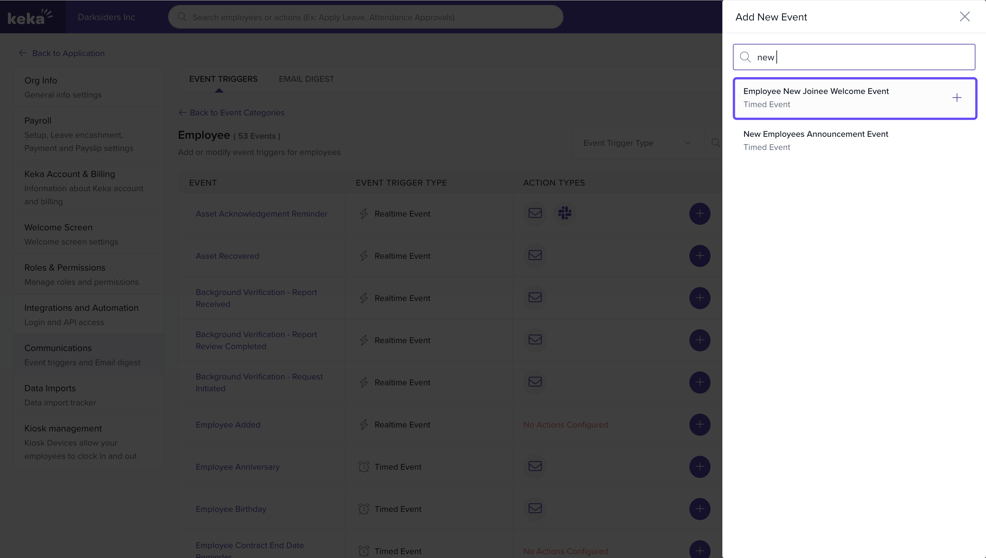Screen dimensions: 986x558
Task: Click add action plus for Employee Added
Action: pyautogui.click(x=700, y=424)
